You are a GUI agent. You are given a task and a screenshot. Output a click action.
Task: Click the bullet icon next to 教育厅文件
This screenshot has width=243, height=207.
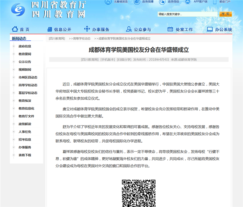coord(14,116)
